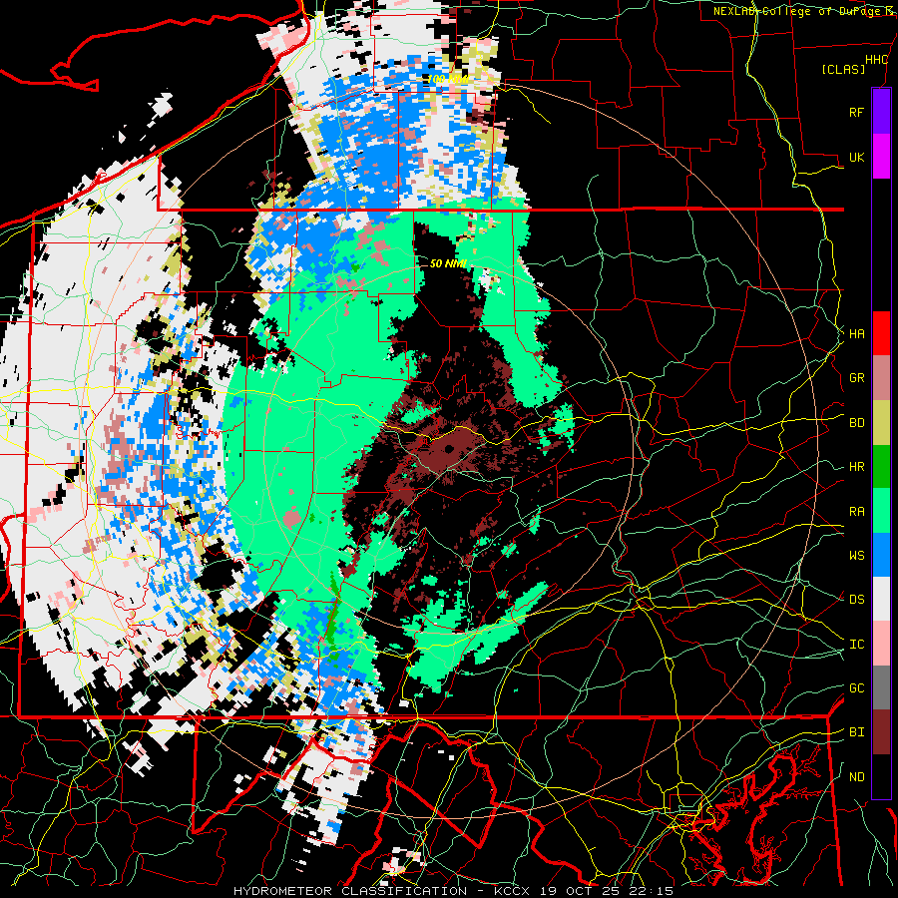Click the HA legend label
This screenshot has height=898, width=898.
coord(856,334)
